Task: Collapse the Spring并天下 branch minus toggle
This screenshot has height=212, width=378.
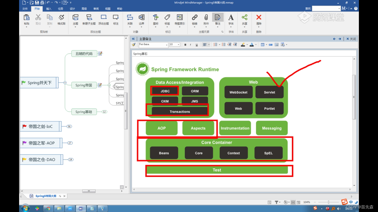Action: click(x=65, y=83)
